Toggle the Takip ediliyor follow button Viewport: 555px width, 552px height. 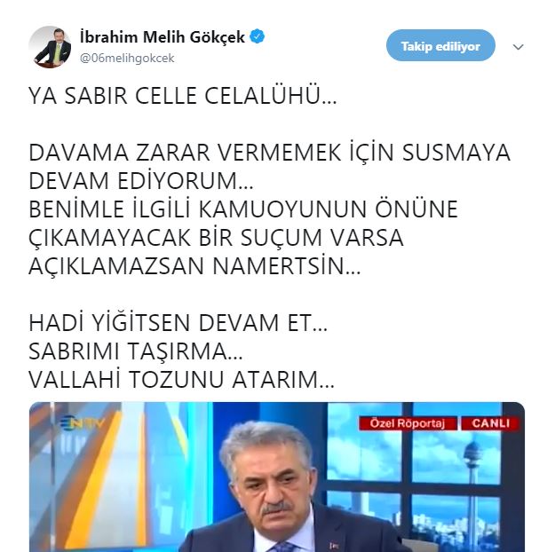click(440, 46)
